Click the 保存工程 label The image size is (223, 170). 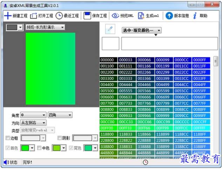[100, 16]
